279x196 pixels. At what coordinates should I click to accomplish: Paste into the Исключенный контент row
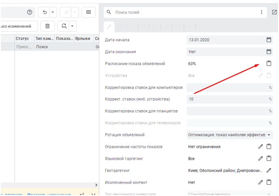(x=269, y=182)
